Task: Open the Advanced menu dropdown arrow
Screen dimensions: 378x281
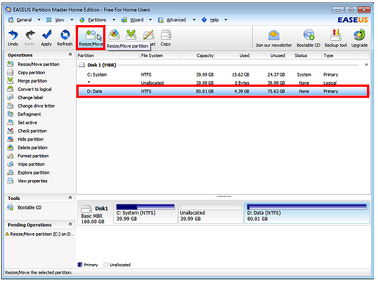Action: point(194,20)
